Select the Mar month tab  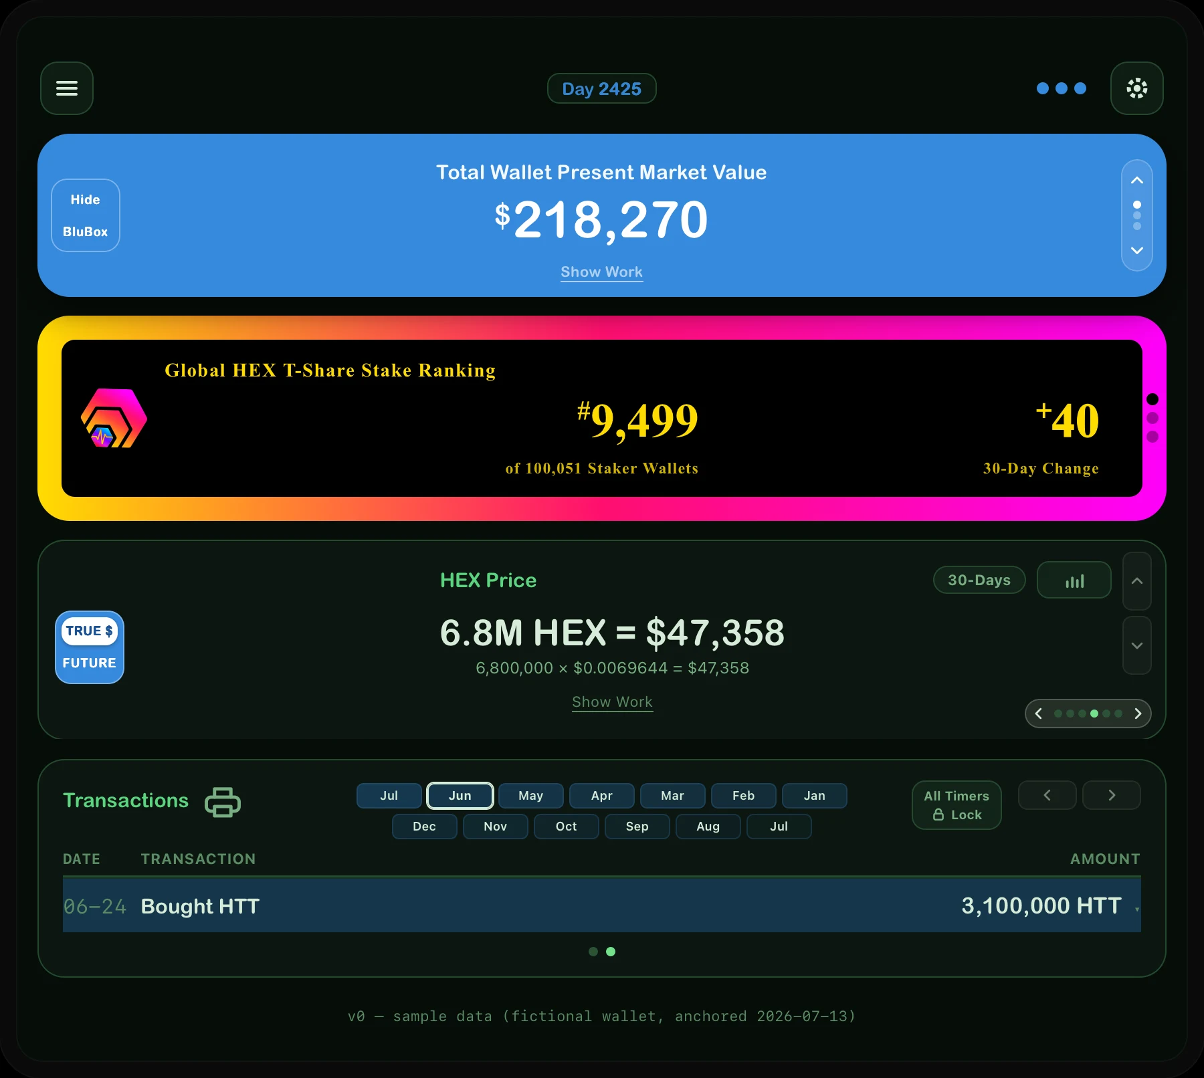point(673,796)
